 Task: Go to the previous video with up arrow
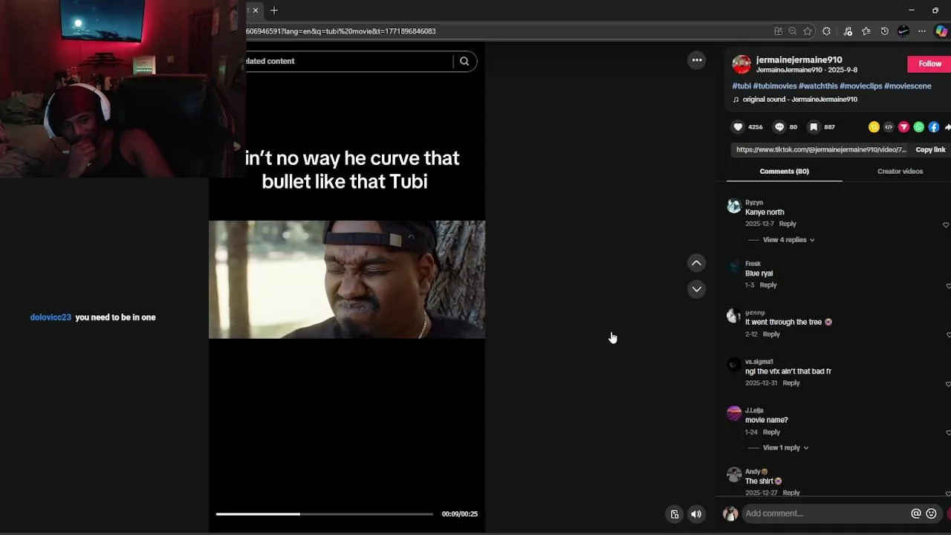click(x=696, y=262)
